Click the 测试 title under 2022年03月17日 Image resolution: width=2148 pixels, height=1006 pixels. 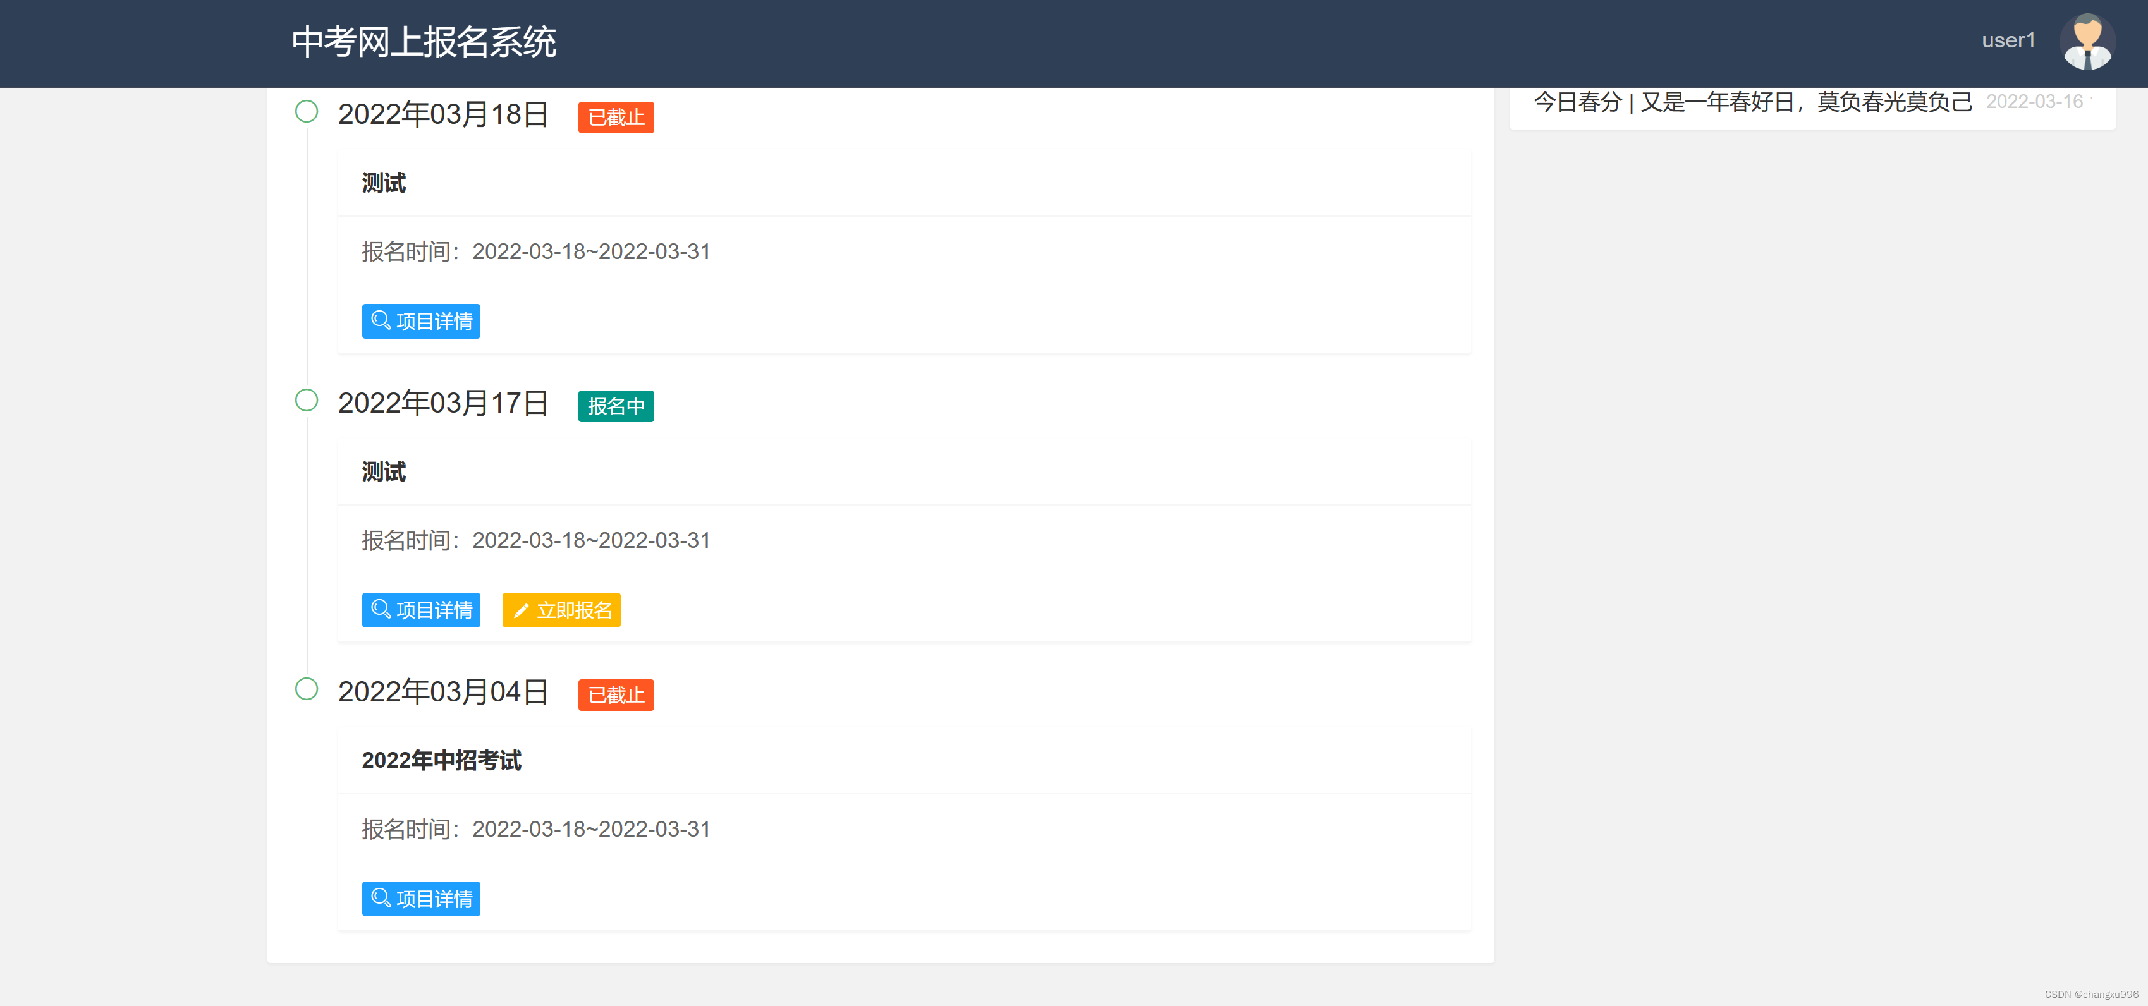click(384, 472)
